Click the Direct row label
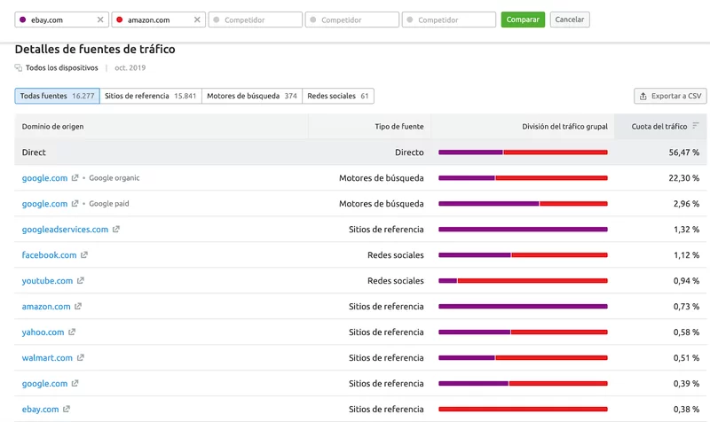 point(34,152)
